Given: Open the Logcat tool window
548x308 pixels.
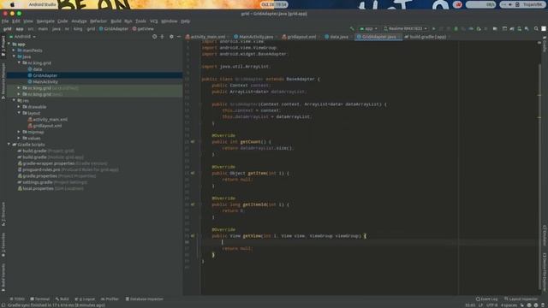Looking at the screenshot, I should tap(85, 299).
